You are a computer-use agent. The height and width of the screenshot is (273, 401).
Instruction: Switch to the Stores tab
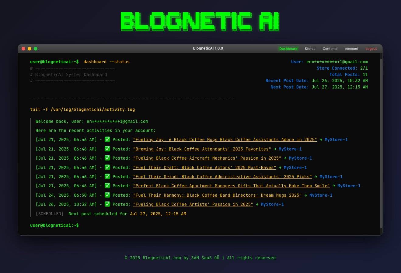pos(310,49)
